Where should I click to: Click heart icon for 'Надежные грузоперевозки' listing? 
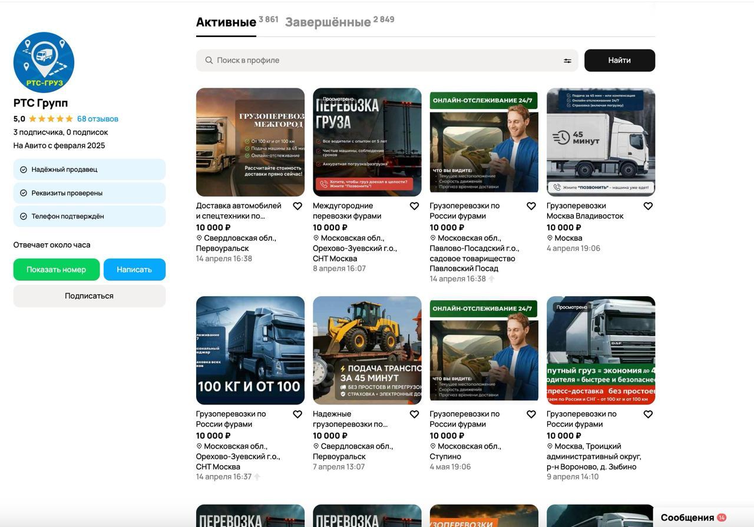coord(414,415)
